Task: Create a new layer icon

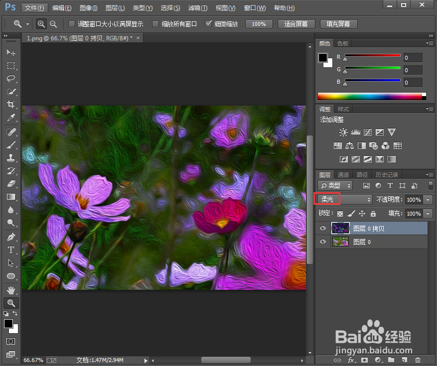Action: pos(405,360)
